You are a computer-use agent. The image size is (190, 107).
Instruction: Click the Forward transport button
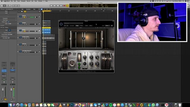tap(55, 6)
